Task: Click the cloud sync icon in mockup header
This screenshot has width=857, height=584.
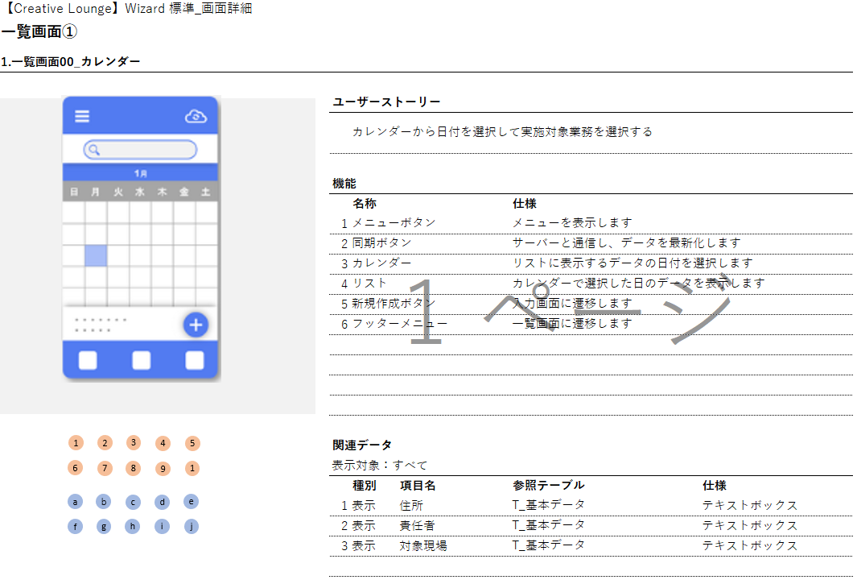Action: click(x=196, y=117)
